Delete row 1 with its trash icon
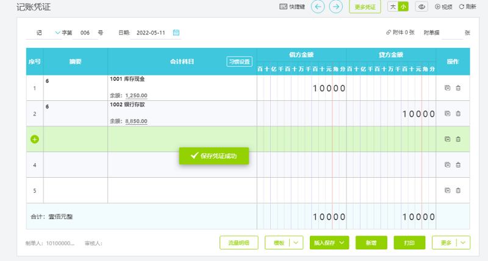 coord(458,88)
